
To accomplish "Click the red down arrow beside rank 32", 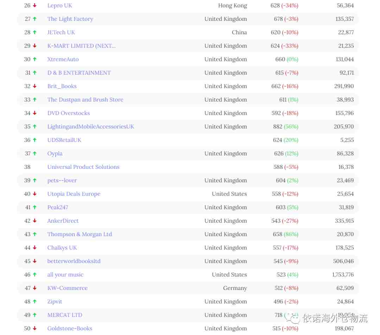I will [x=34, y=86].
